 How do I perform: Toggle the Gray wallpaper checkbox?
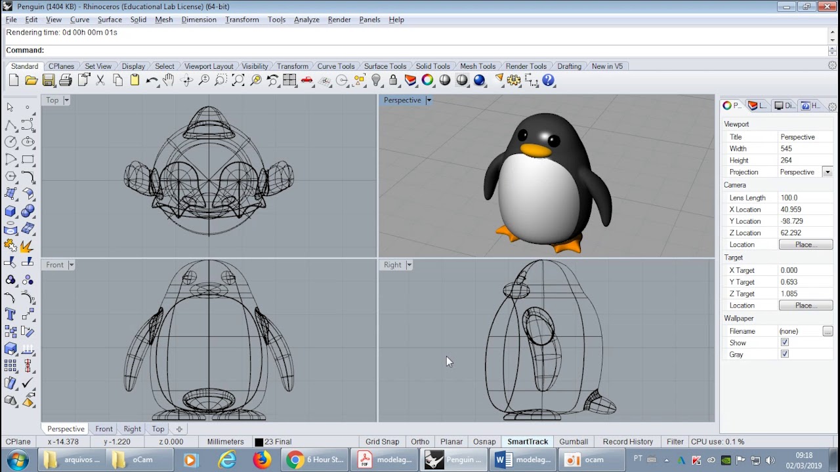[784, 354]
